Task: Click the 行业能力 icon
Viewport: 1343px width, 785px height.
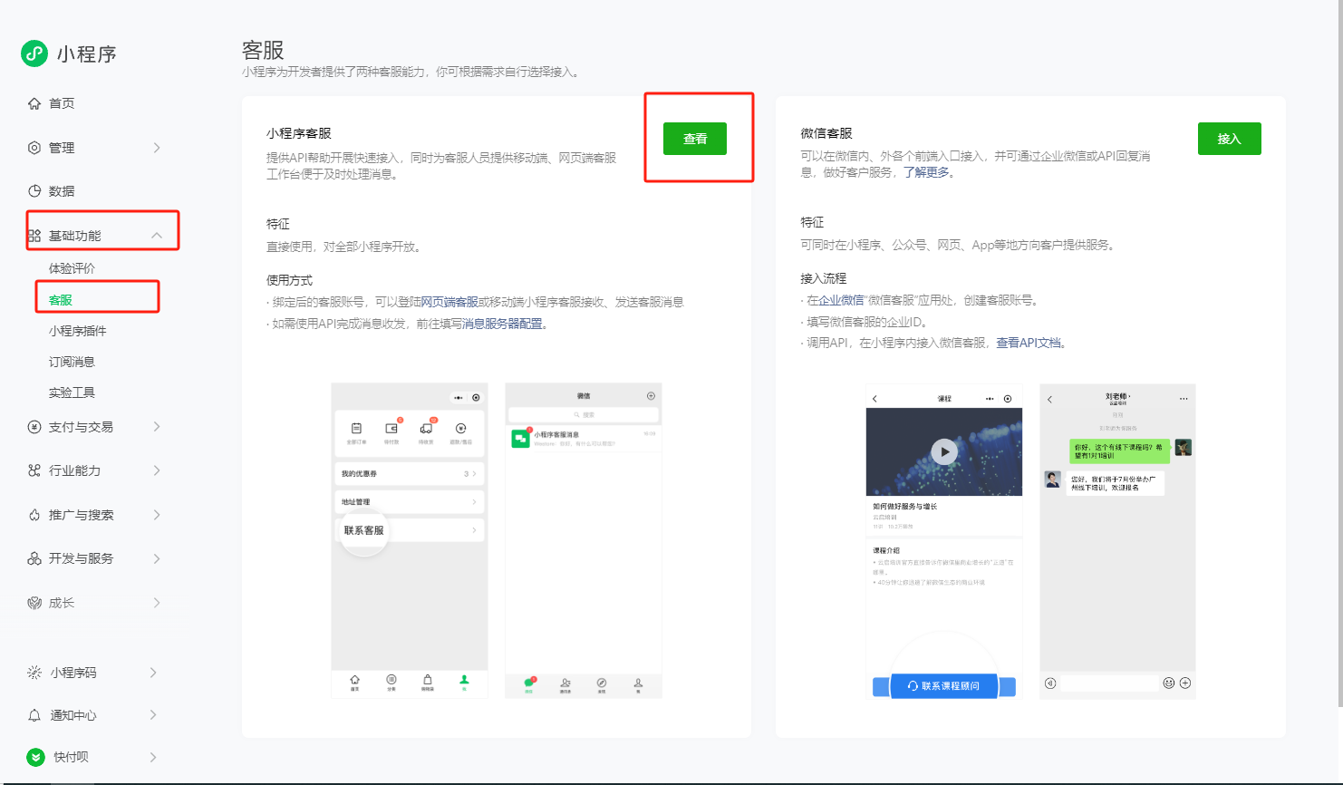Action: [34, 470]
